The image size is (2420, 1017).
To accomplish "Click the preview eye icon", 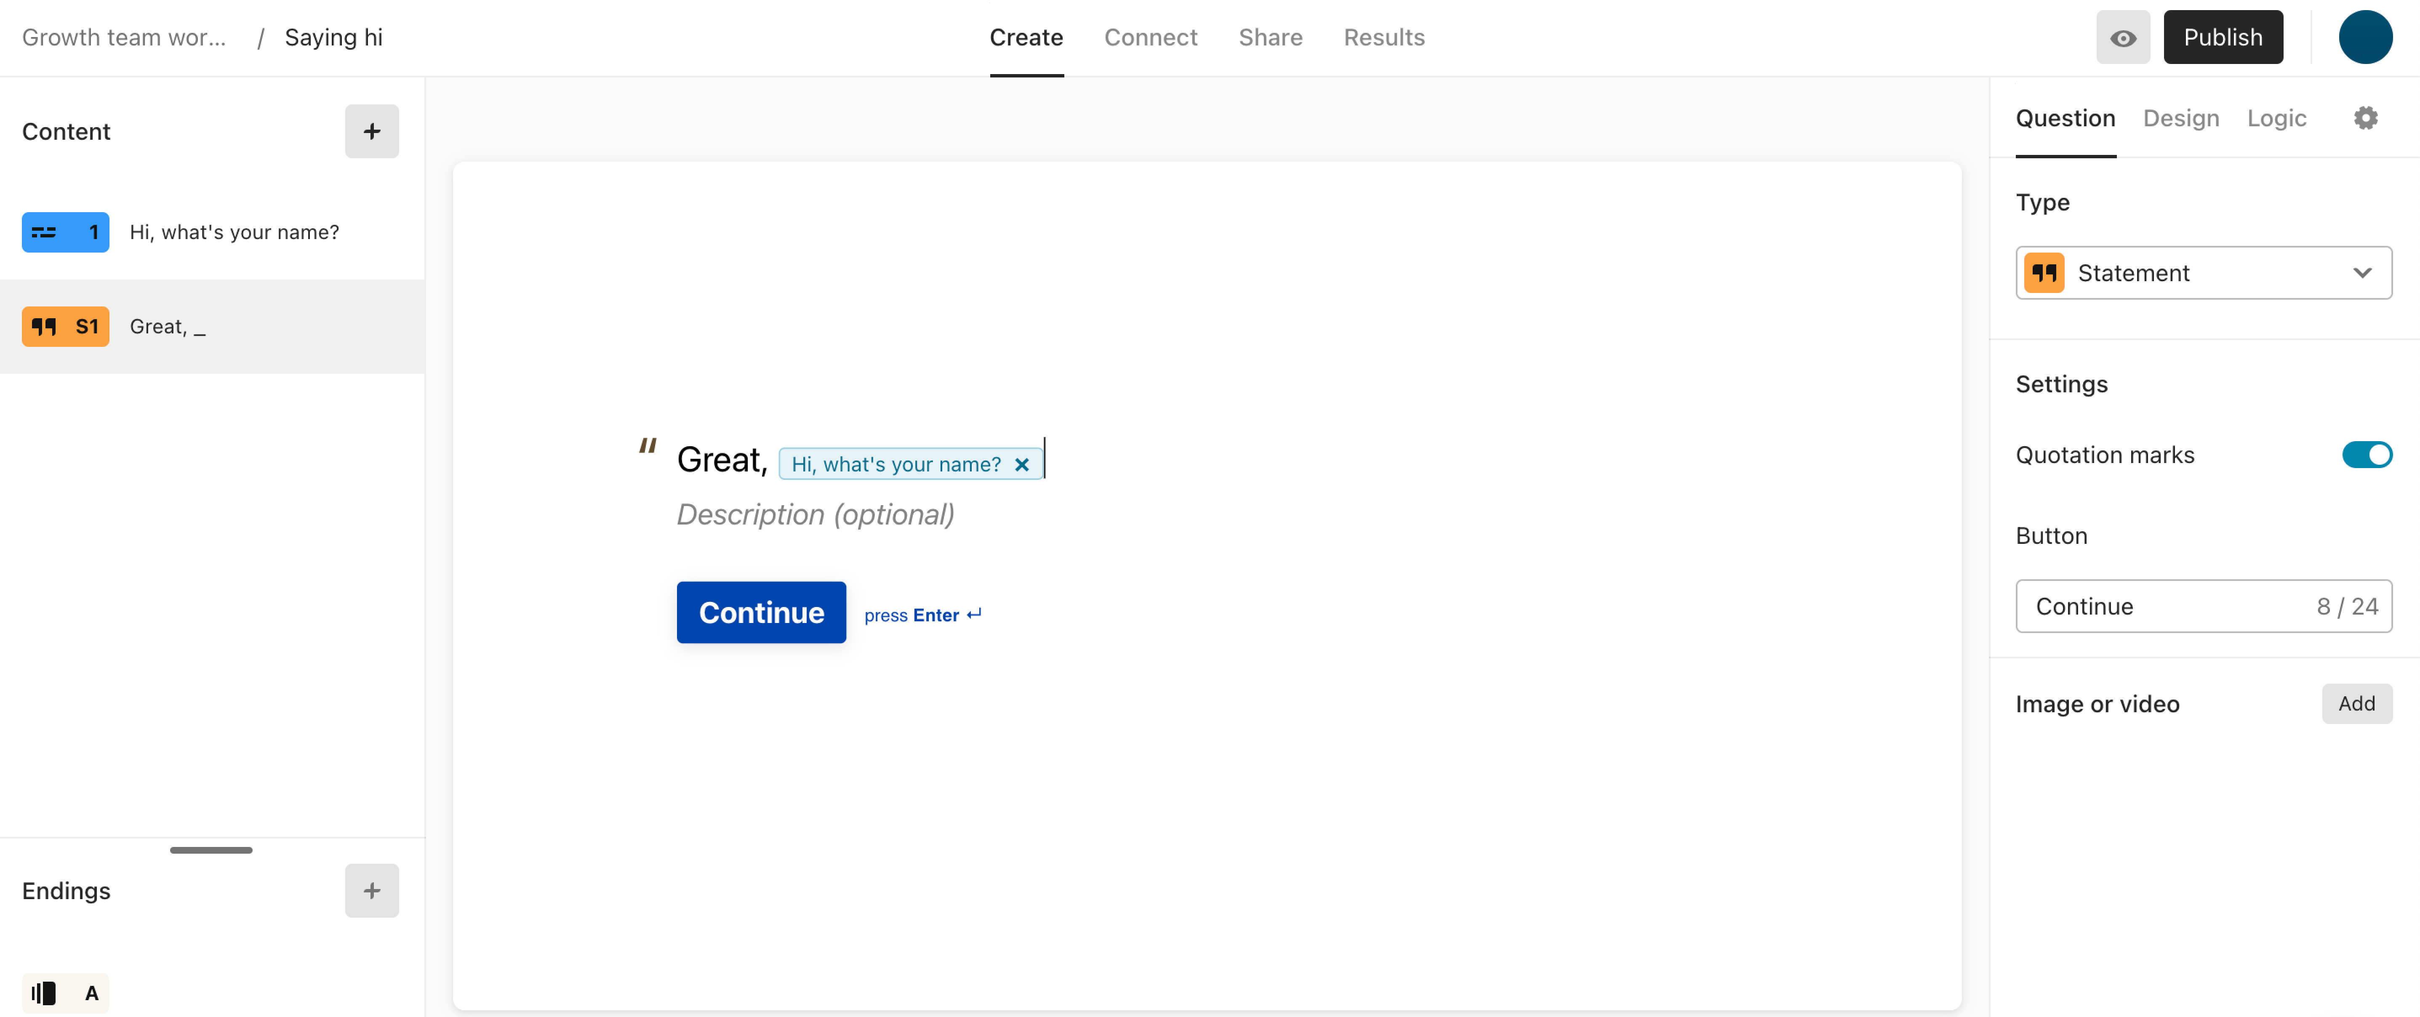I will pos(2122,37).
